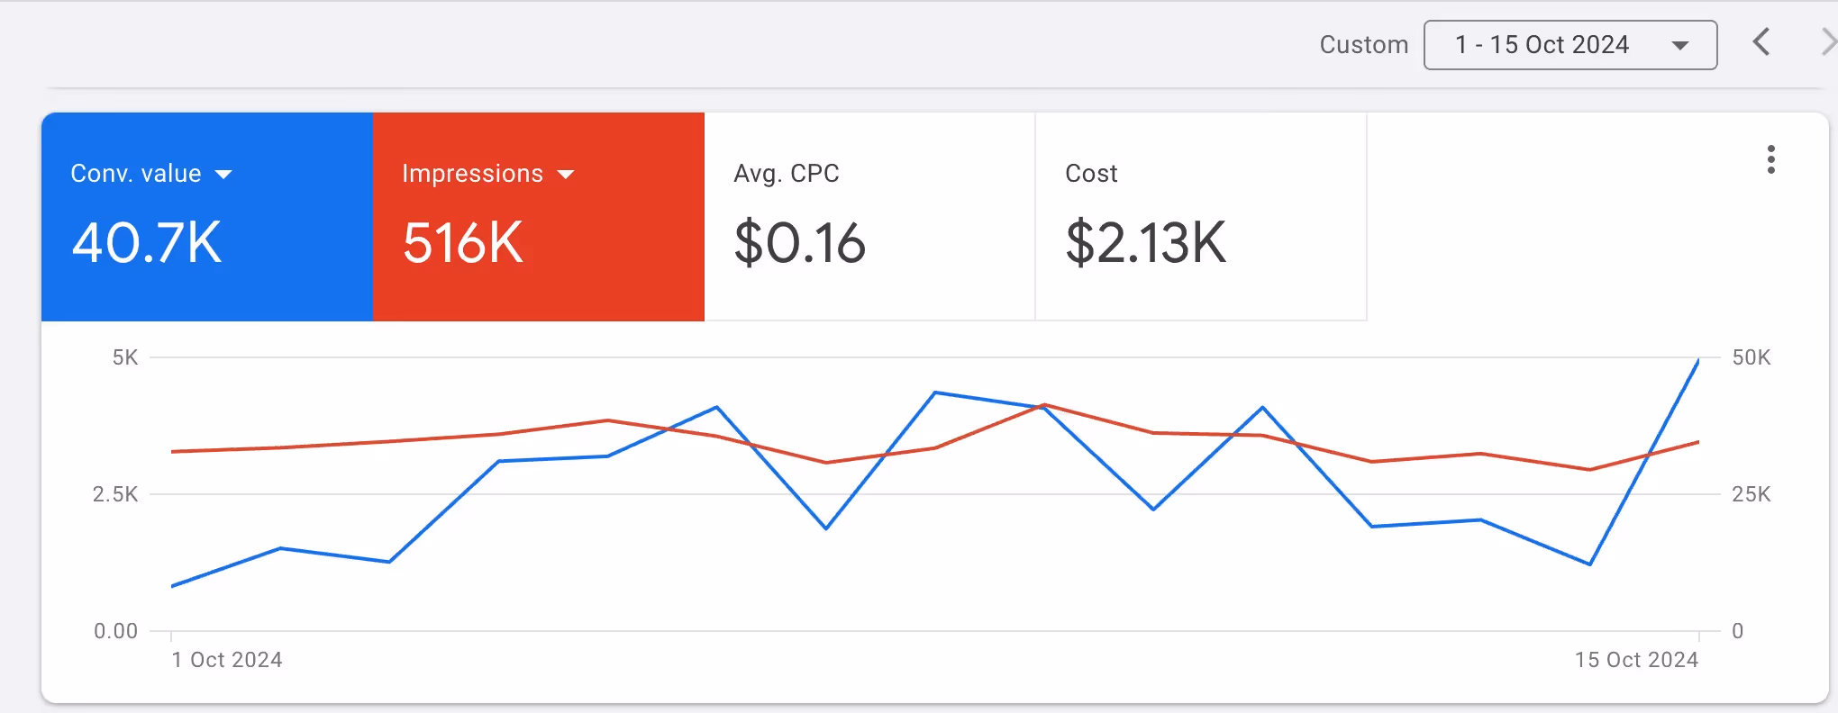Open the date range dropdown
The height and width of the screenshot is (713, 1838).
pyautogui.click(x=1570, y=45)
